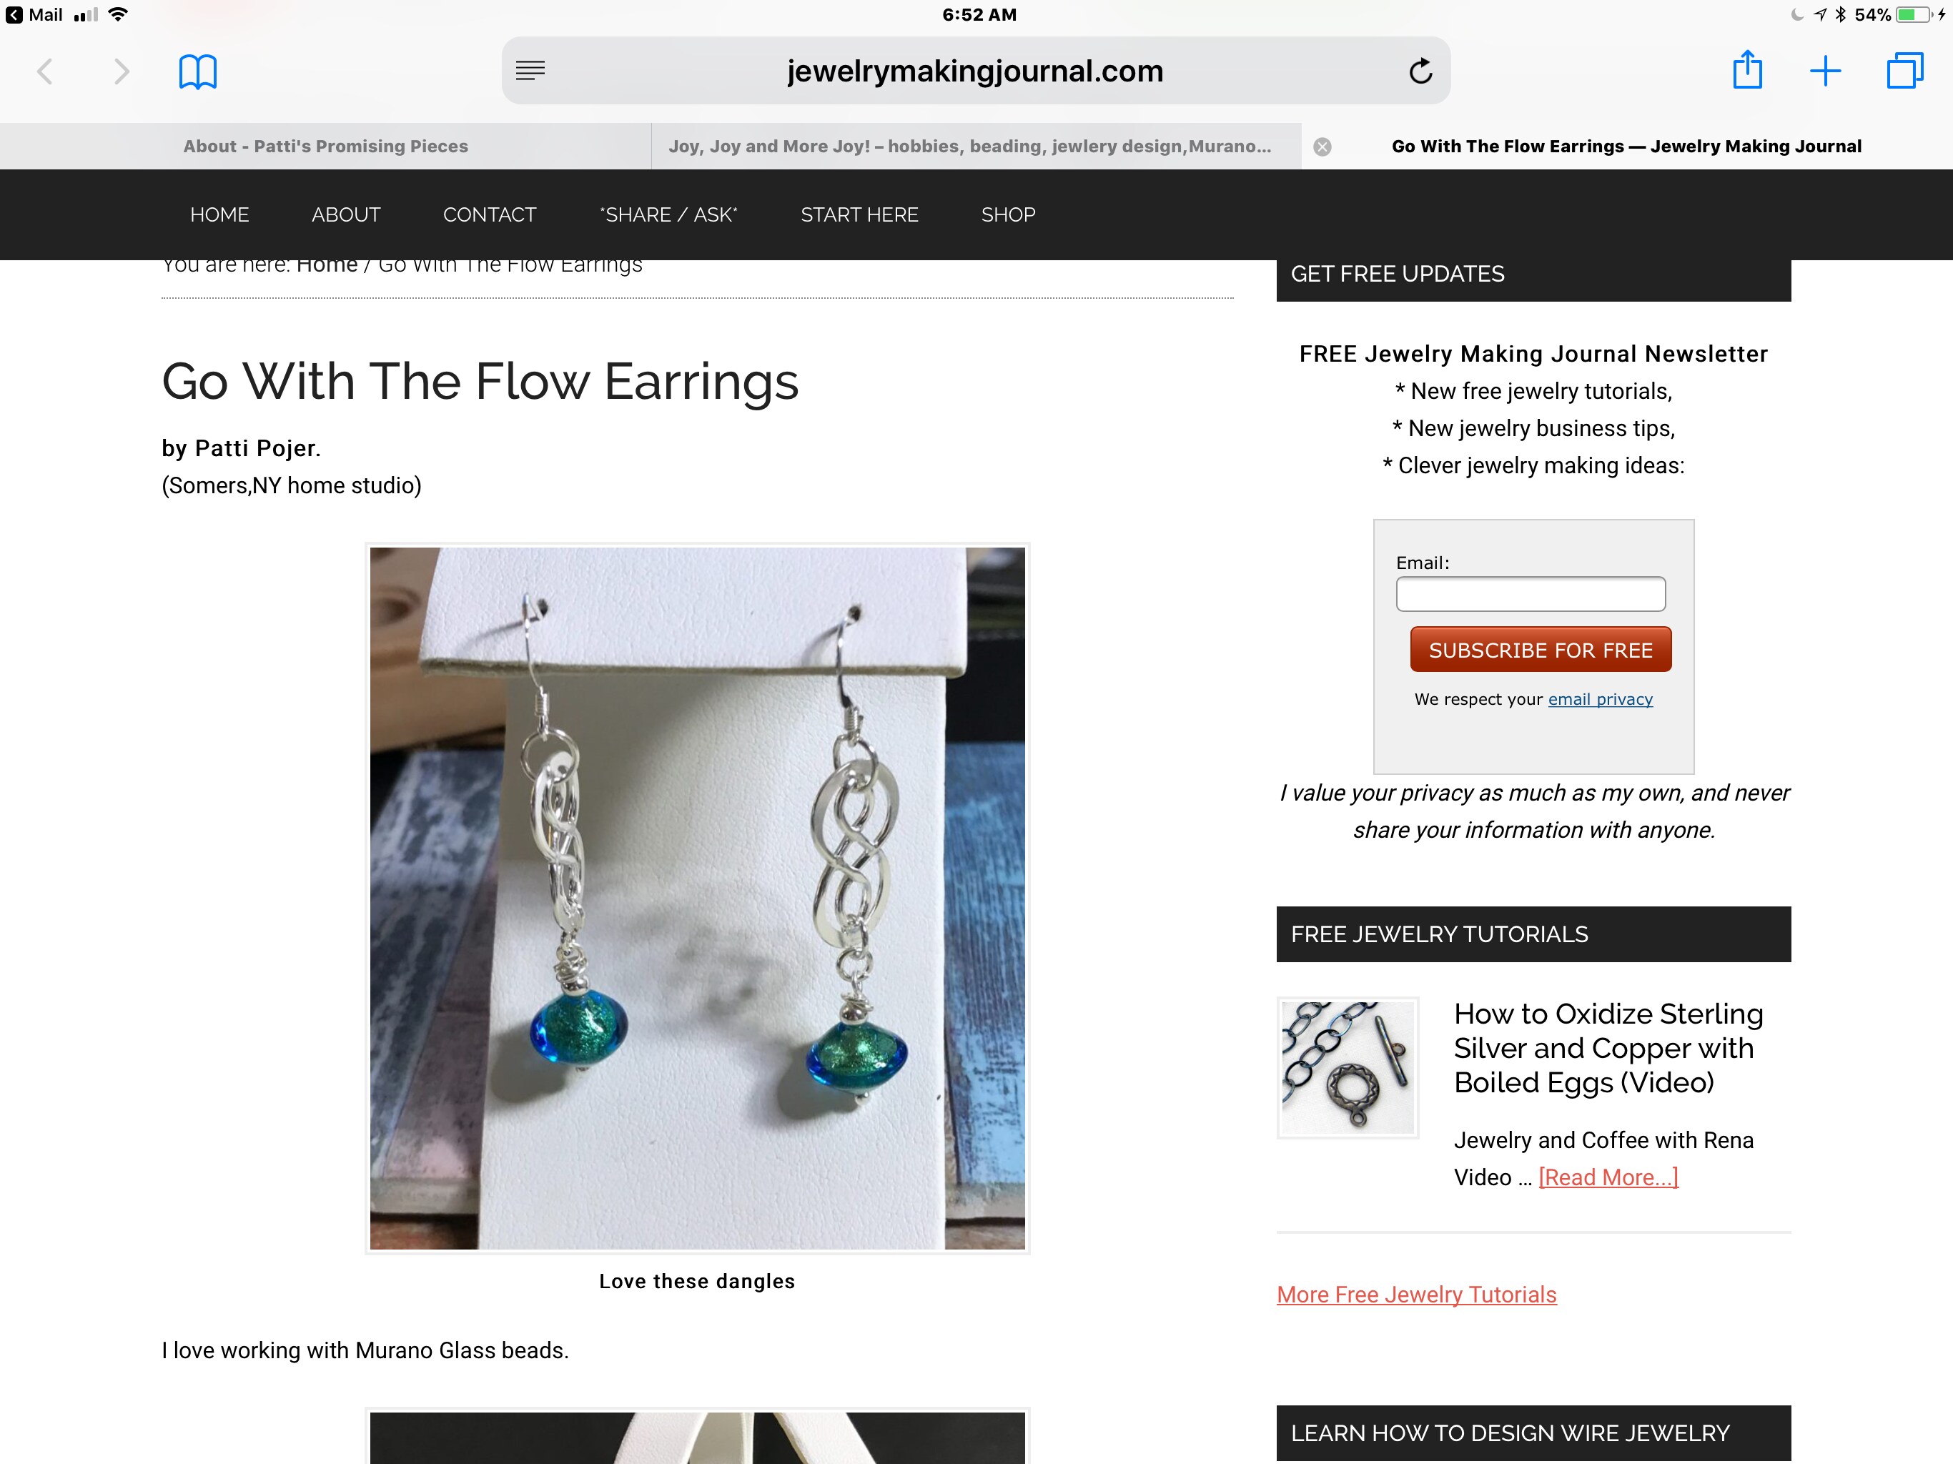Switch to About - Patti's Promising Pieces tab
The height and width of the screenshot is (1464, 1953).
click(326, 147)
